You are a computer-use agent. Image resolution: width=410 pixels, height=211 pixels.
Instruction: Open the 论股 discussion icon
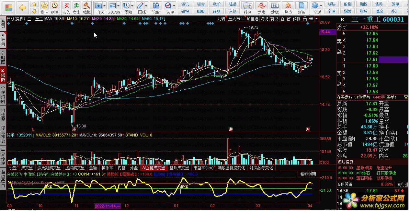click(156, 5)
